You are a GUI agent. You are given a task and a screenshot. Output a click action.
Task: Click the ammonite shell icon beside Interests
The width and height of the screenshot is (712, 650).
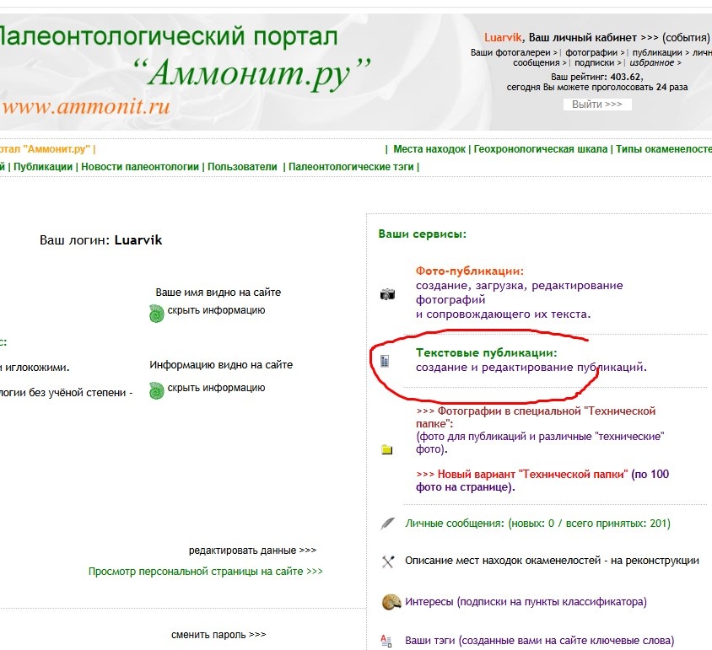coord(390,602)
